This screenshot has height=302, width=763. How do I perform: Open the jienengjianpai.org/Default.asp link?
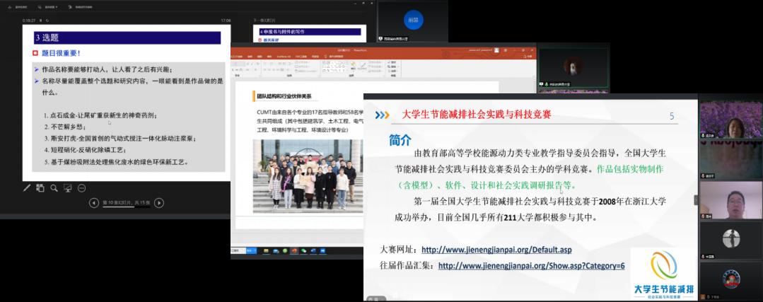click(x=496, y=250)
